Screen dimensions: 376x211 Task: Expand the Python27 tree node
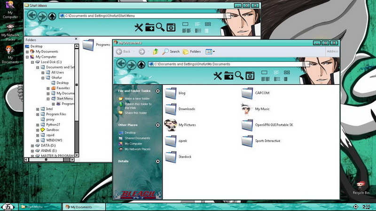click(x=38, y=125)
